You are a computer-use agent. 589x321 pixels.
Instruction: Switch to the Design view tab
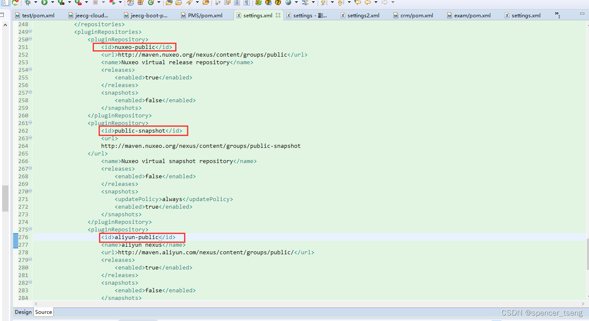pos(23,312)
